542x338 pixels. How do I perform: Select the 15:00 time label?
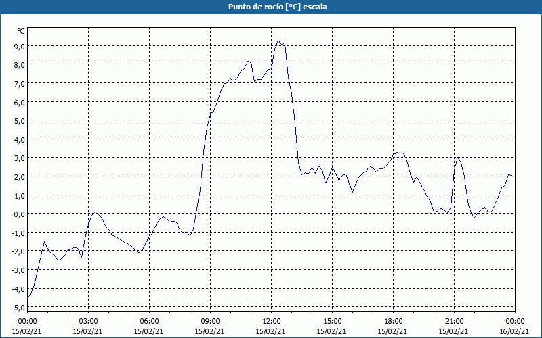pyautogui.click(x=332, y=322)
